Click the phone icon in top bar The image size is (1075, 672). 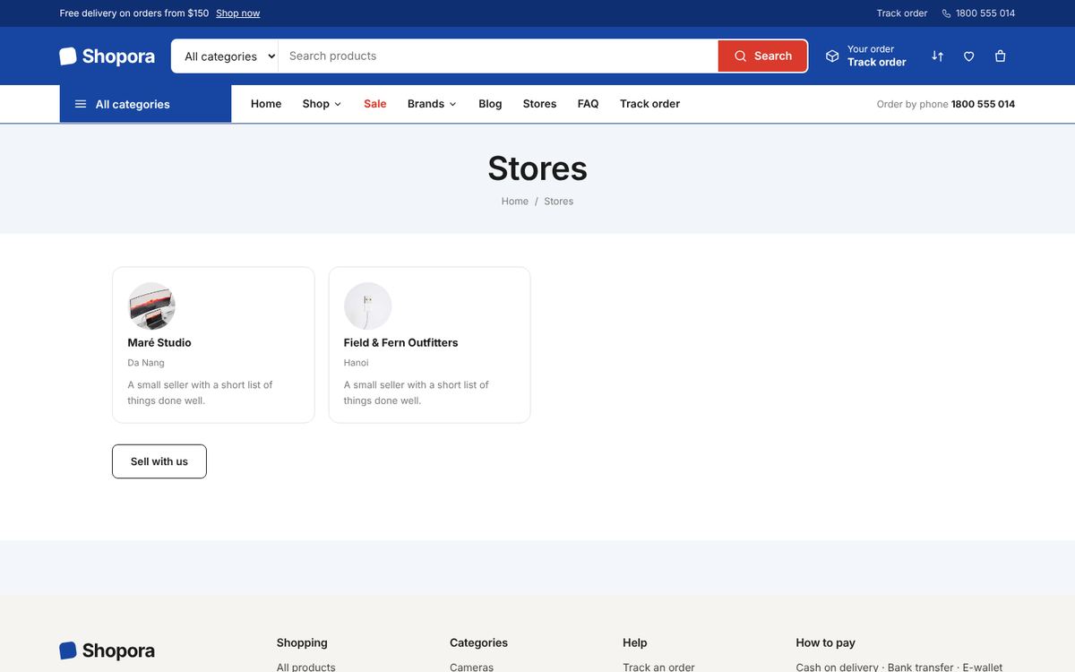tap(946, 13)
